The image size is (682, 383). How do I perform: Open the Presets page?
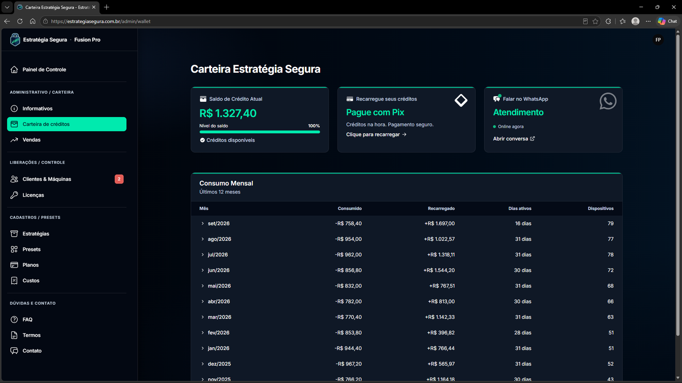pyautogui.click(x=67, y=249)
